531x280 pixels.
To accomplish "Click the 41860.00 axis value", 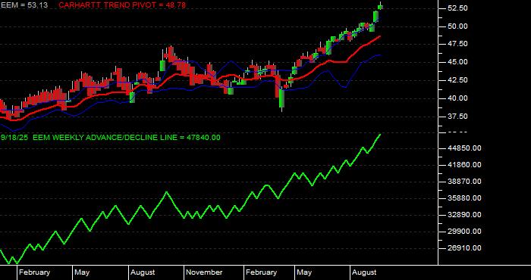I will pos(464,165).
